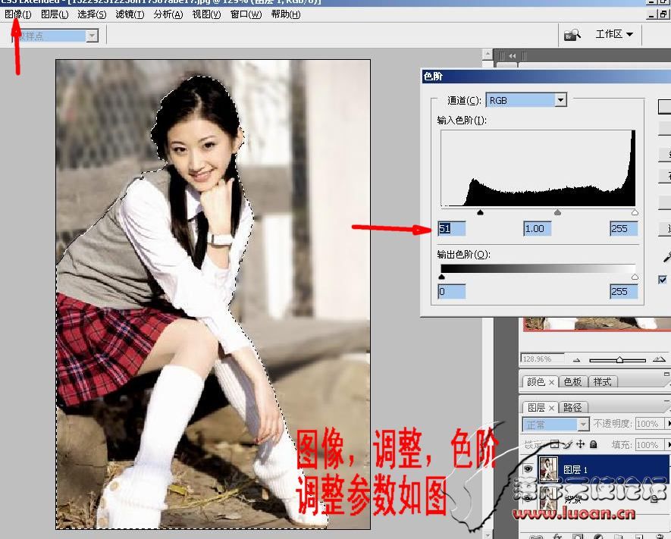Click the white input levels slider handle
Image resolution: width=671 pixels, height=539 pixels.
635,212
